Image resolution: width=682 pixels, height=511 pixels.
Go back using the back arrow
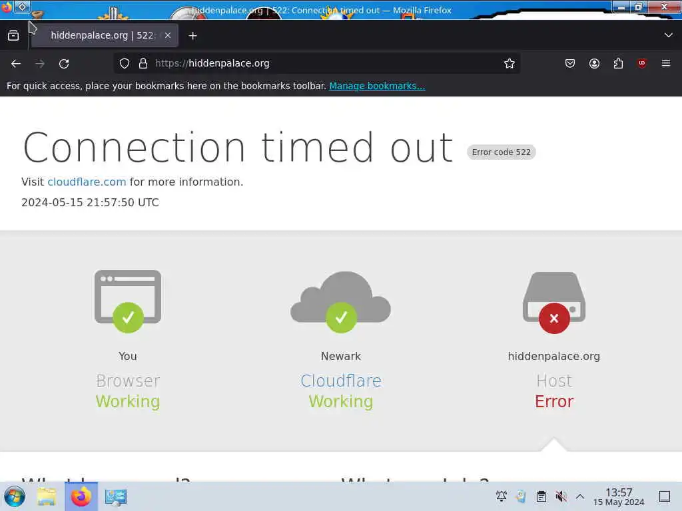[16, 64]
